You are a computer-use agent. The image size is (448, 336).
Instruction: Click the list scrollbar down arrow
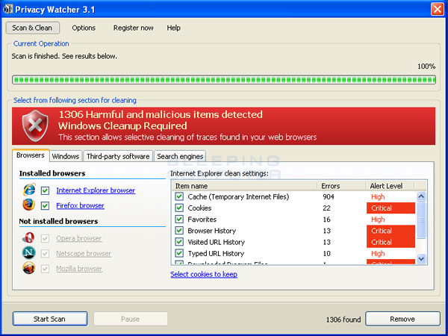click(x=421, y=259)
